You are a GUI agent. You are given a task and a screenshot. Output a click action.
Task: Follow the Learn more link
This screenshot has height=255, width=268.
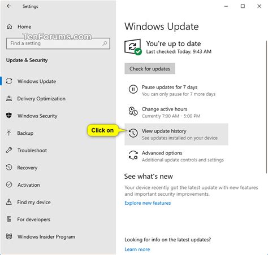click(x=137, y=249)
